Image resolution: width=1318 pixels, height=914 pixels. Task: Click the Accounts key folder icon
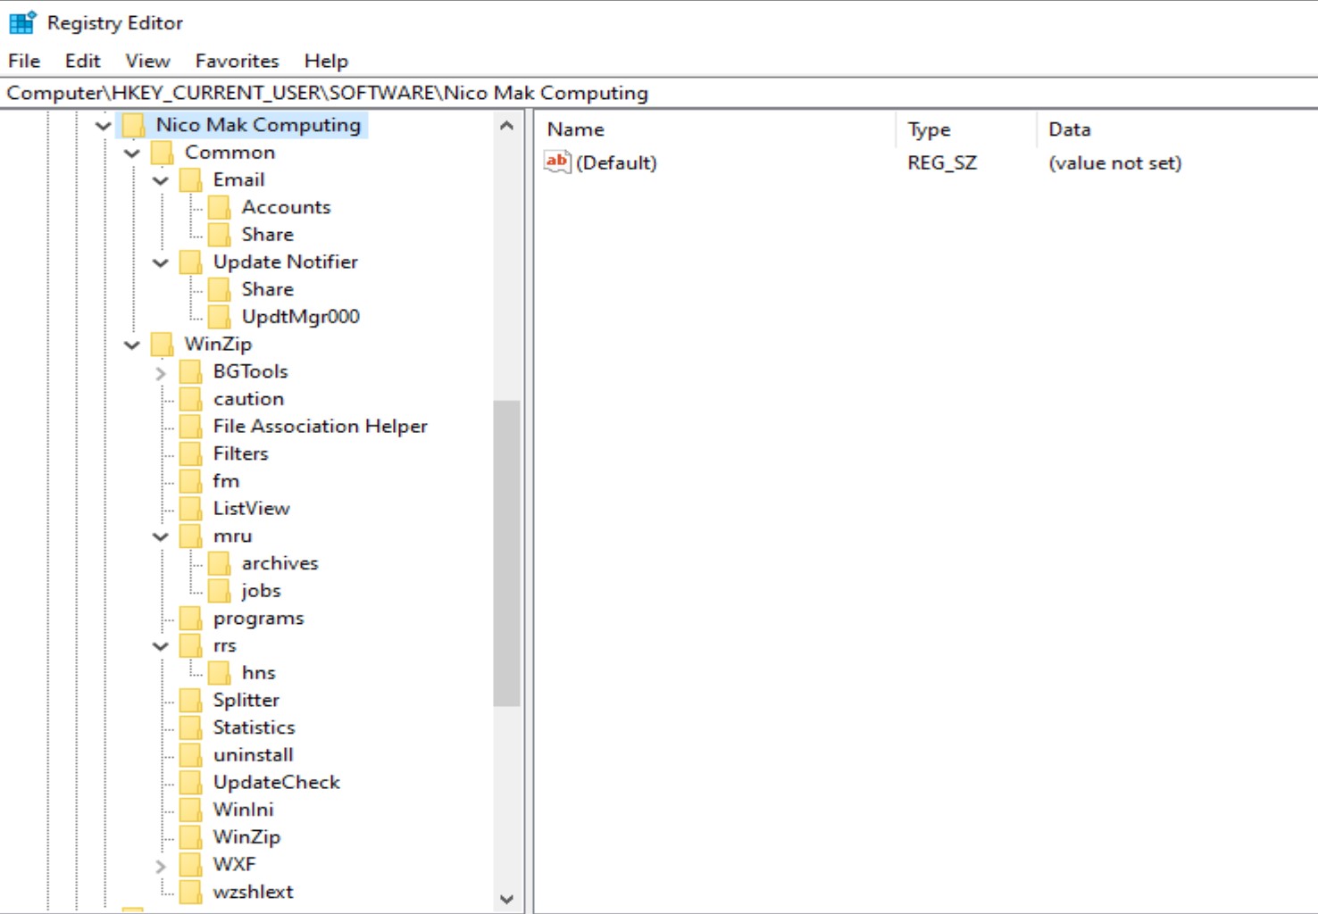coord(221,206)
